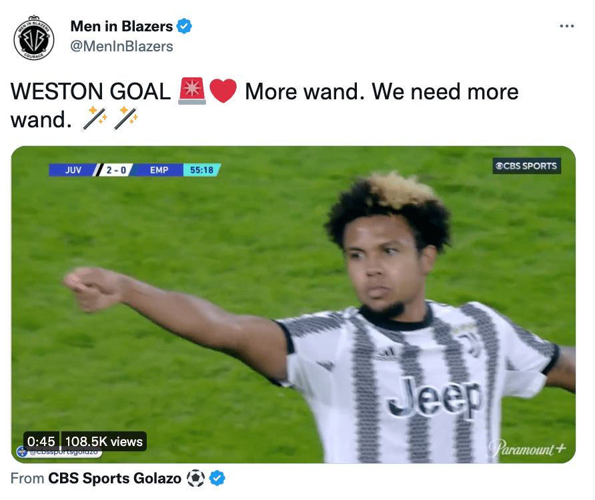Open the Men in Blazers profile avatar
This screenshot has height=500, width=595.
tap(34, 38)
